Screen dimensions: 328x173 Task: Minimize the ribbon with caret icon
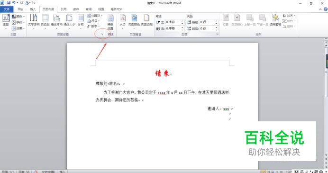320,9
